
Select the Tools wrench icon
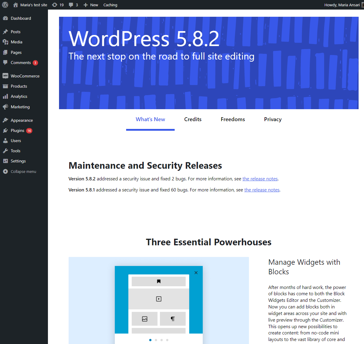[x=5, y=151]
